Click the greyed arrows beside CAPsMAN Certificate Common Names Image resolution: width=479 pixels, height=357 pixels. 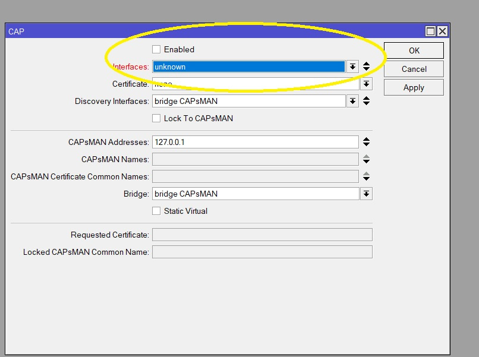[366, 176]
